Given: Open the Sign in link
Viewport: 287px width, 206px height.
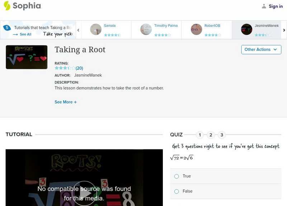Looking at the screenshot, I should click(276, 6).
